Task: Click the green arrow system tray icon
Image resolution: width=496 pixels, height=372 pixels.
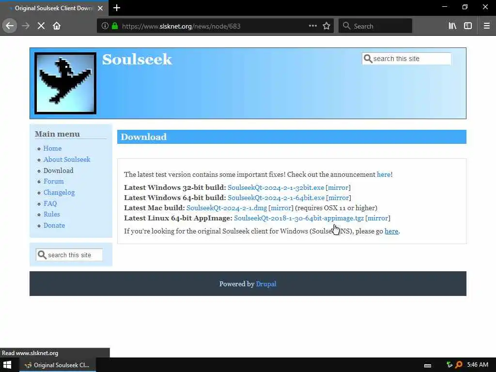Action: point(449,365)
